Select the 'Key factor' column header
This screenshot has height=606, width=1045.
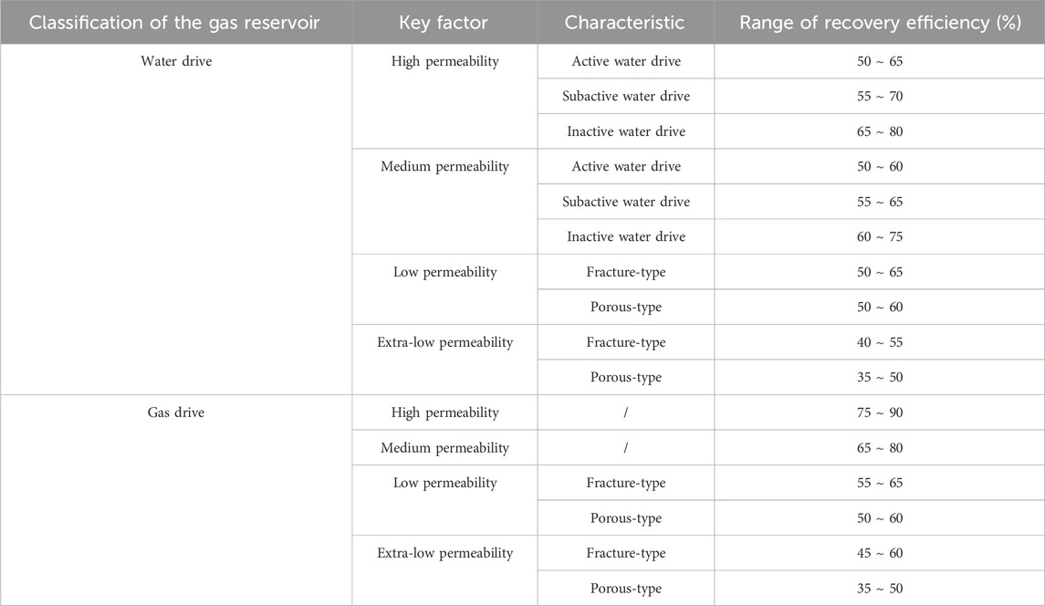(x=444, y=23)
